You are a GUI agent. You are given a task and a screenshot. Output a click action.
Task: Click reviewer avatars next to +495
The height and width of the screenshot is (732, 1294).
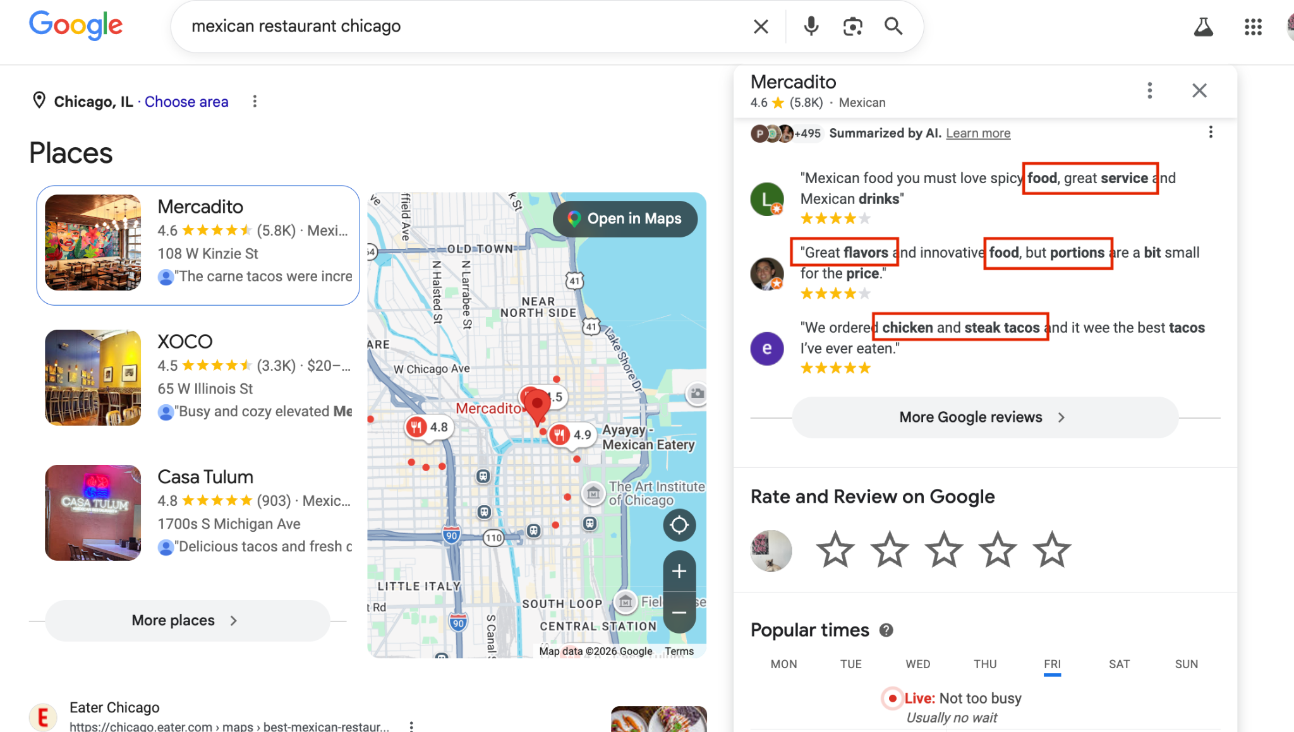772,133
